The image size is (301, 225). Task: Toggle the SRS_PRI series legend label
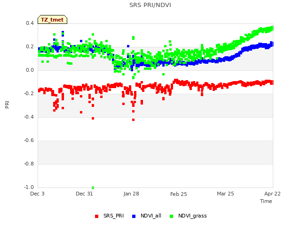[x=113, y=216]
